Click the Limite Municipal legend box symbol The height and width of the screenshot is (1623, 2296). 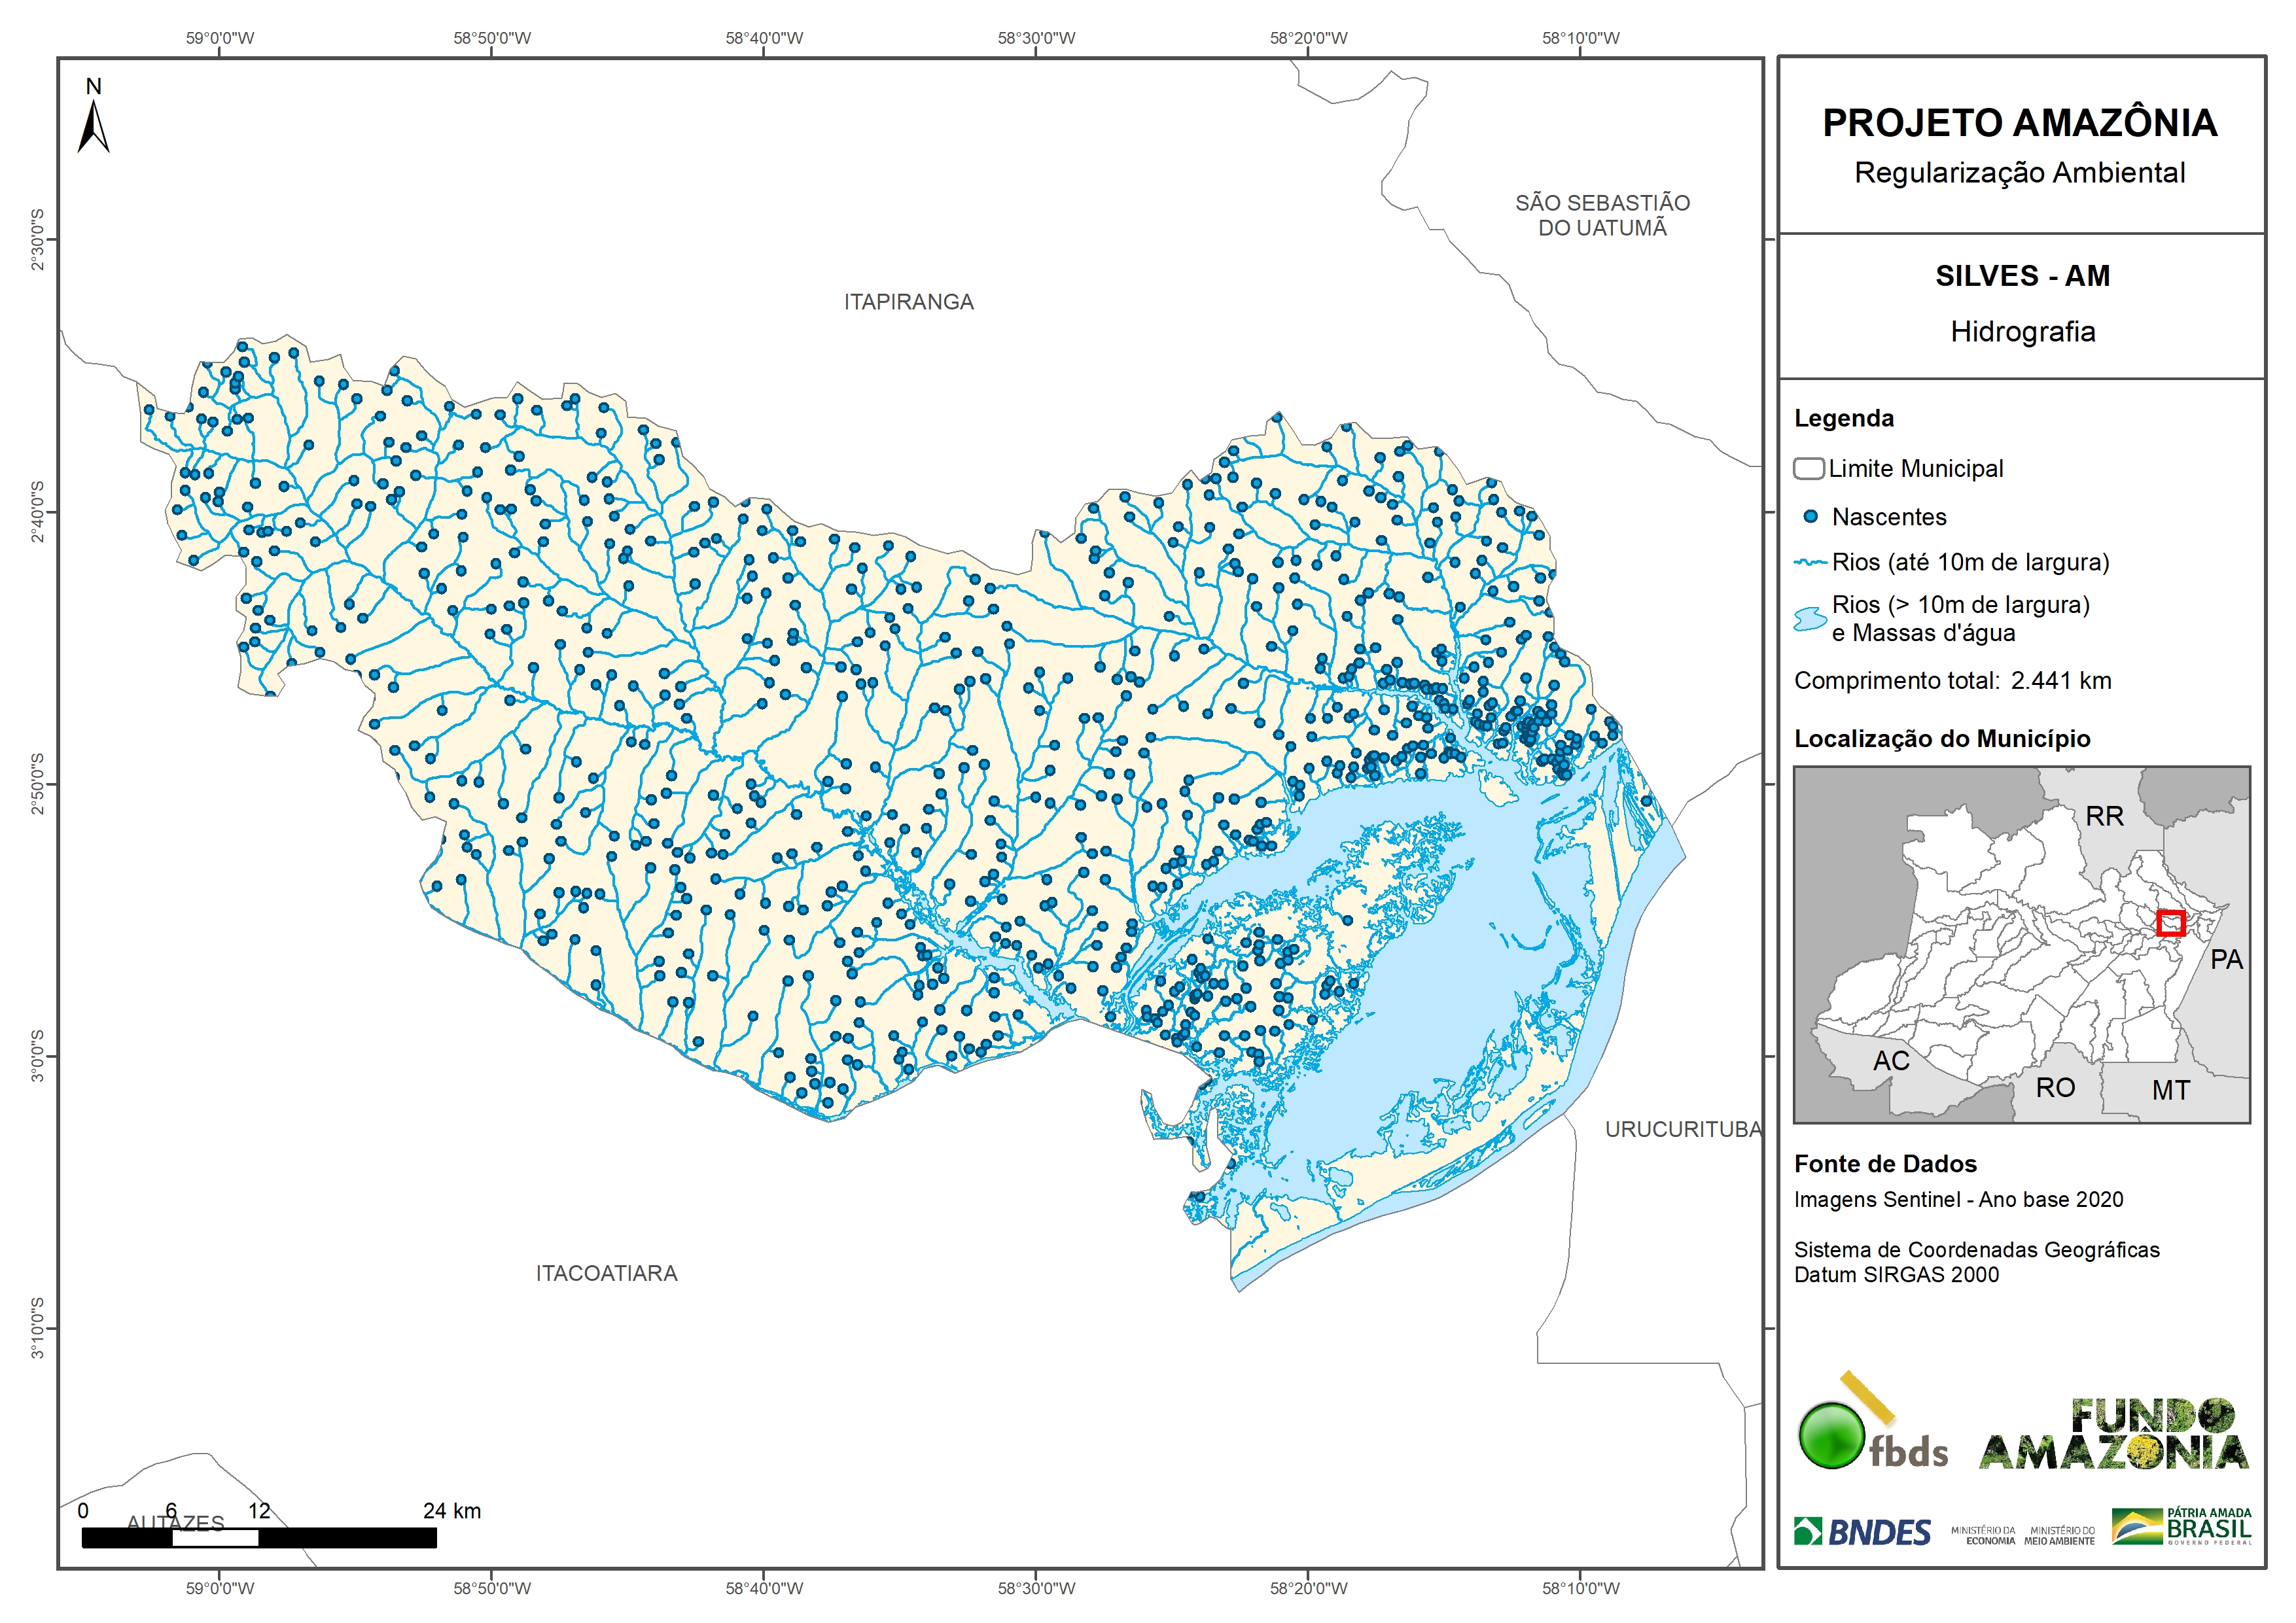1808,469
